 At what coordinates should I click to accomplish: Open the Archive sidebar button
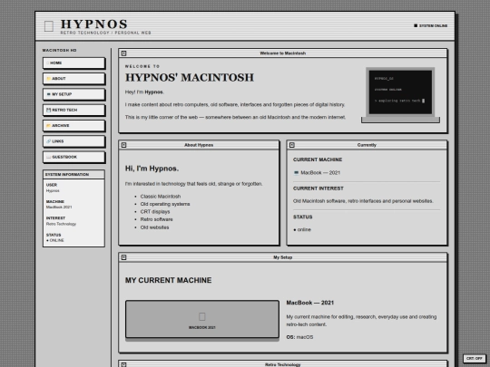[73, 125]
